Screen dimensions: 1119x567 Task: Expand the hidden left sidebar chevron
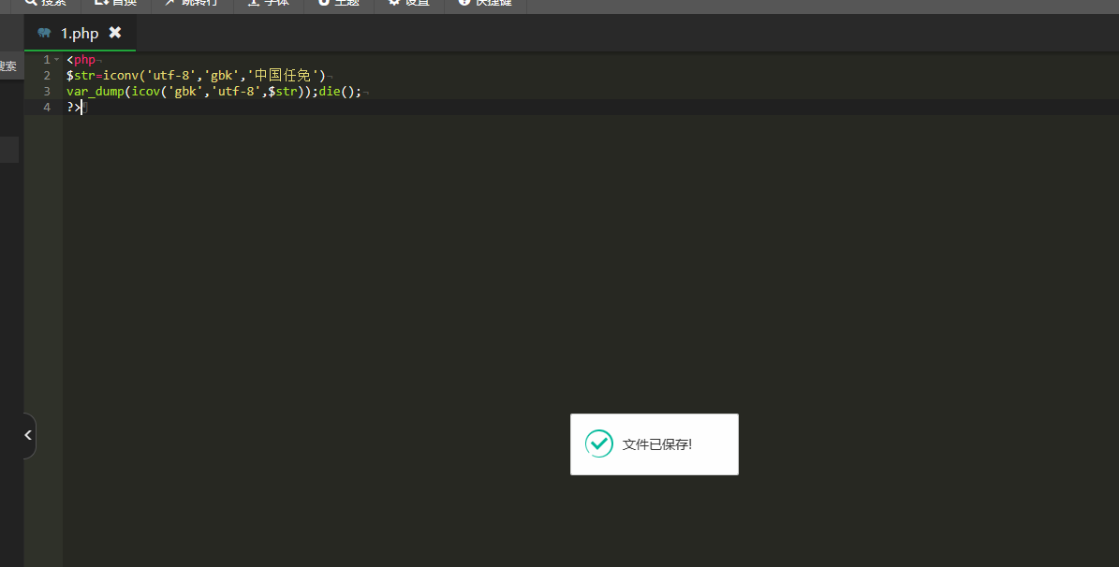coord(28,435)
